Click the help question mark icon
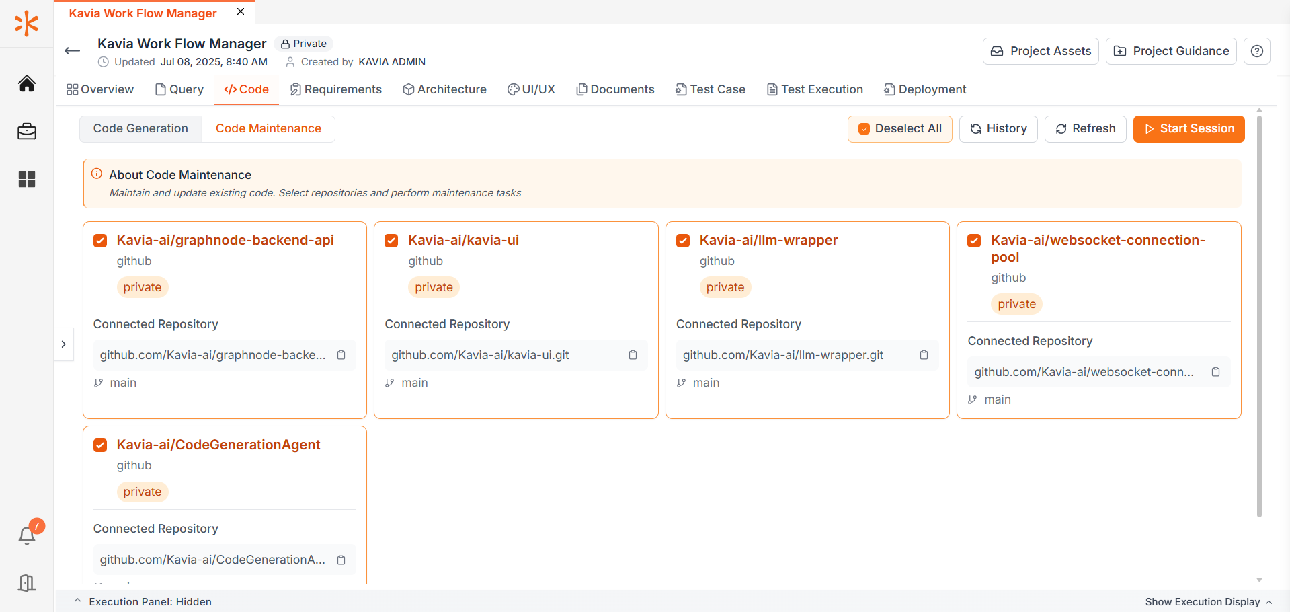 click(1256, 51)
